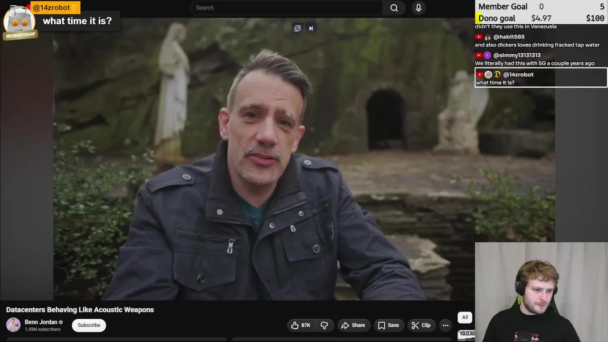
Task: Click the Member Goal label
Action: click(503, 7)
